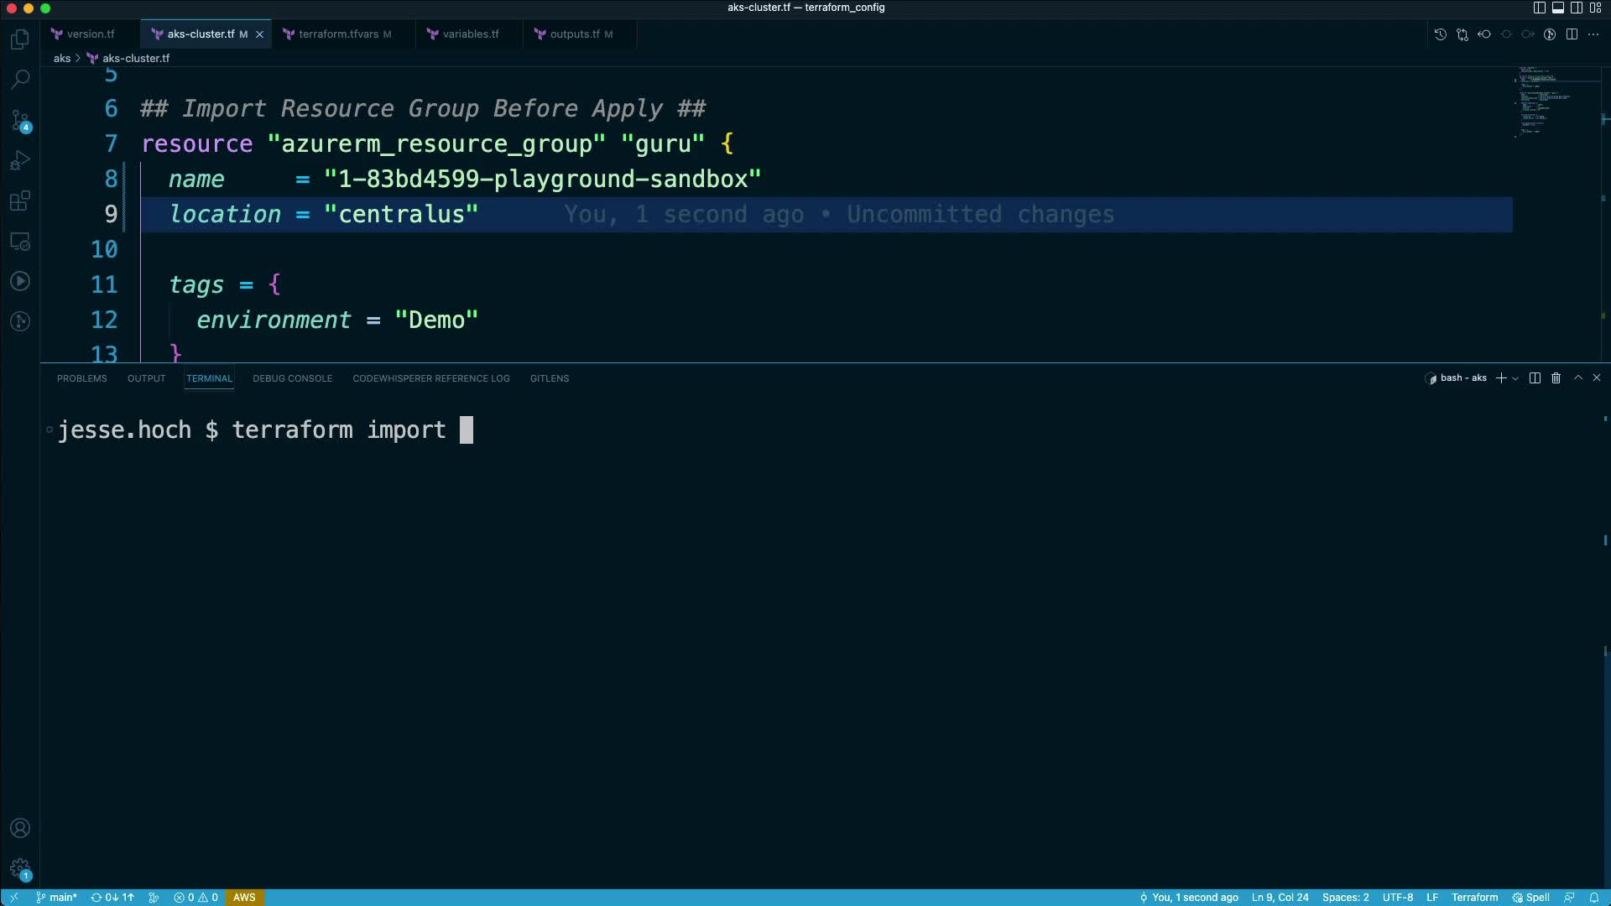Split the terminal pane
The image size is (1611, 906).
pos(1535,378)
